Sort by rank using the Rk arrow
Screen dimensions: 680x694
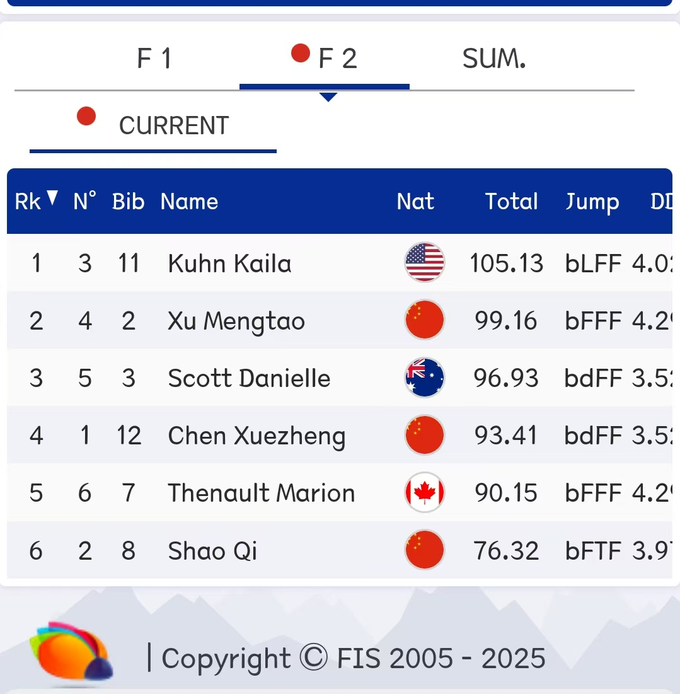[x=52, y=199]
